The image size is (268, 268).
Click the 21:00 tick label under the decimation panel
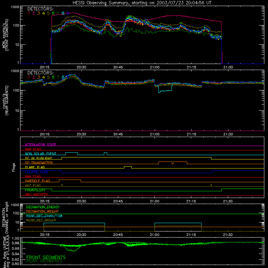pyautogui.click(x=154, y=235)
